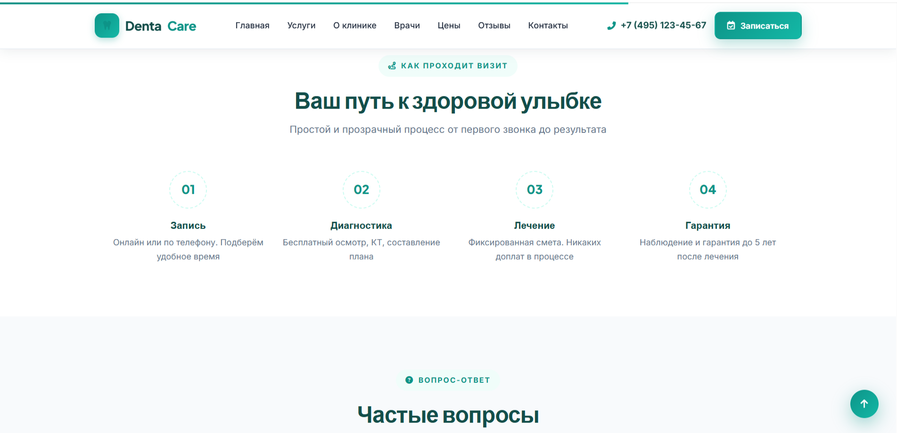Screen dimensions: 897x433
Task: Click the Частые вопросы heading
Action: coord(448,415)
